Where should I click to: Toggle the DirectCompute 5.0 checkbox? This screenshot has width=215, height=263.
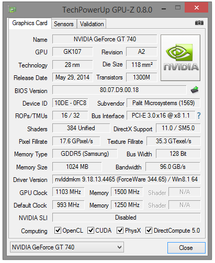coord(149,230)
